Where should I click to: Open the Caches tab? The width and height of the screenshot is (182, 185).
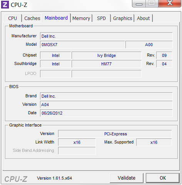pos(32,18)
